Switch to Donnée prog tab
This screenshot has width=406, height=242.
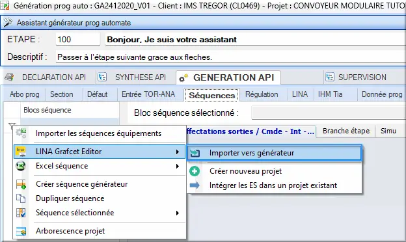(382, 94)
